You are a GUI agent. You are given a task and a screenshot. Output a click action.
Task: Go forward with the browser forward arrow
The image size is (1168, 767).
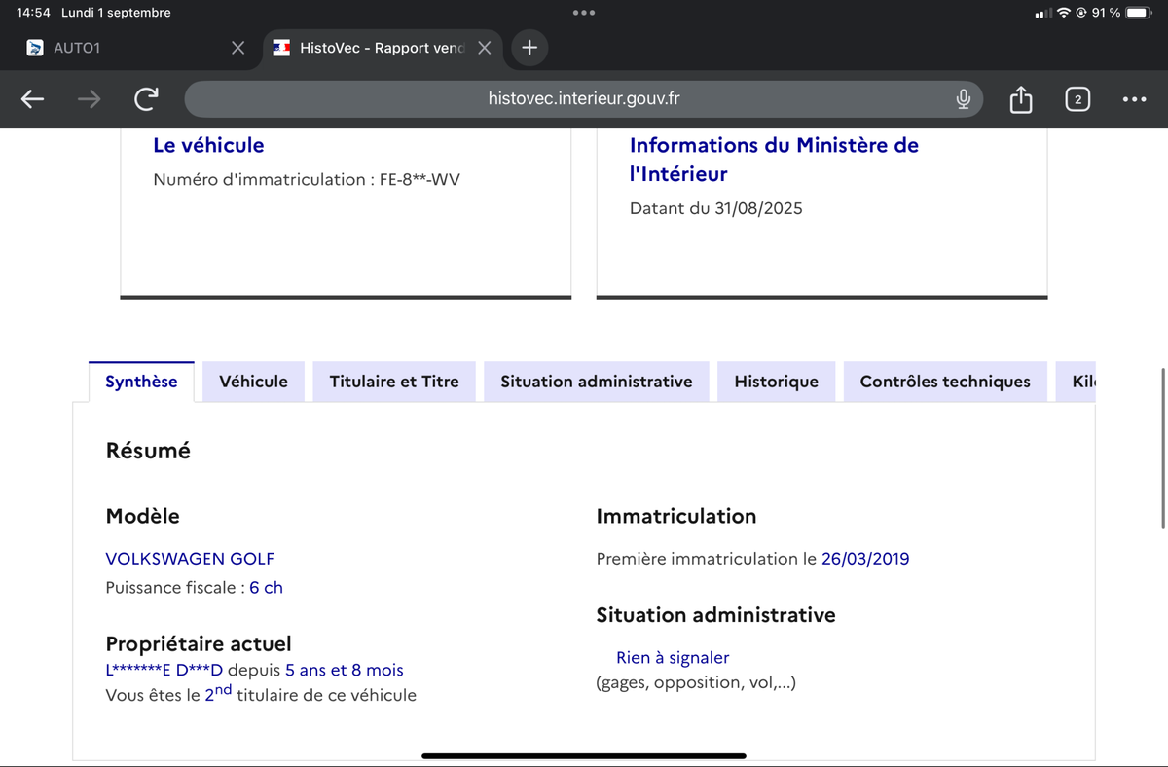(x=89, y=98)
